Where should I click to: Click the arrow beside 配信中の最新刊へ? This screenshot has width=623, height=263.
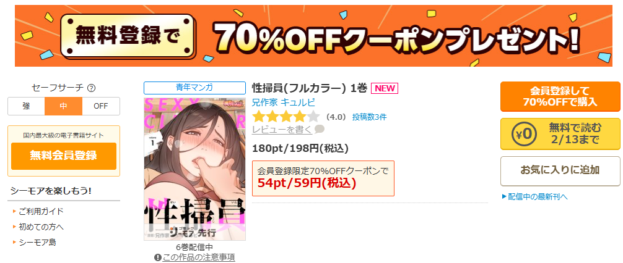504,196
